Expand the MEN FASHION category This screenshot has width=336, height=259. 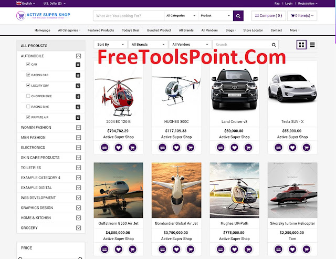coord(78,138)
